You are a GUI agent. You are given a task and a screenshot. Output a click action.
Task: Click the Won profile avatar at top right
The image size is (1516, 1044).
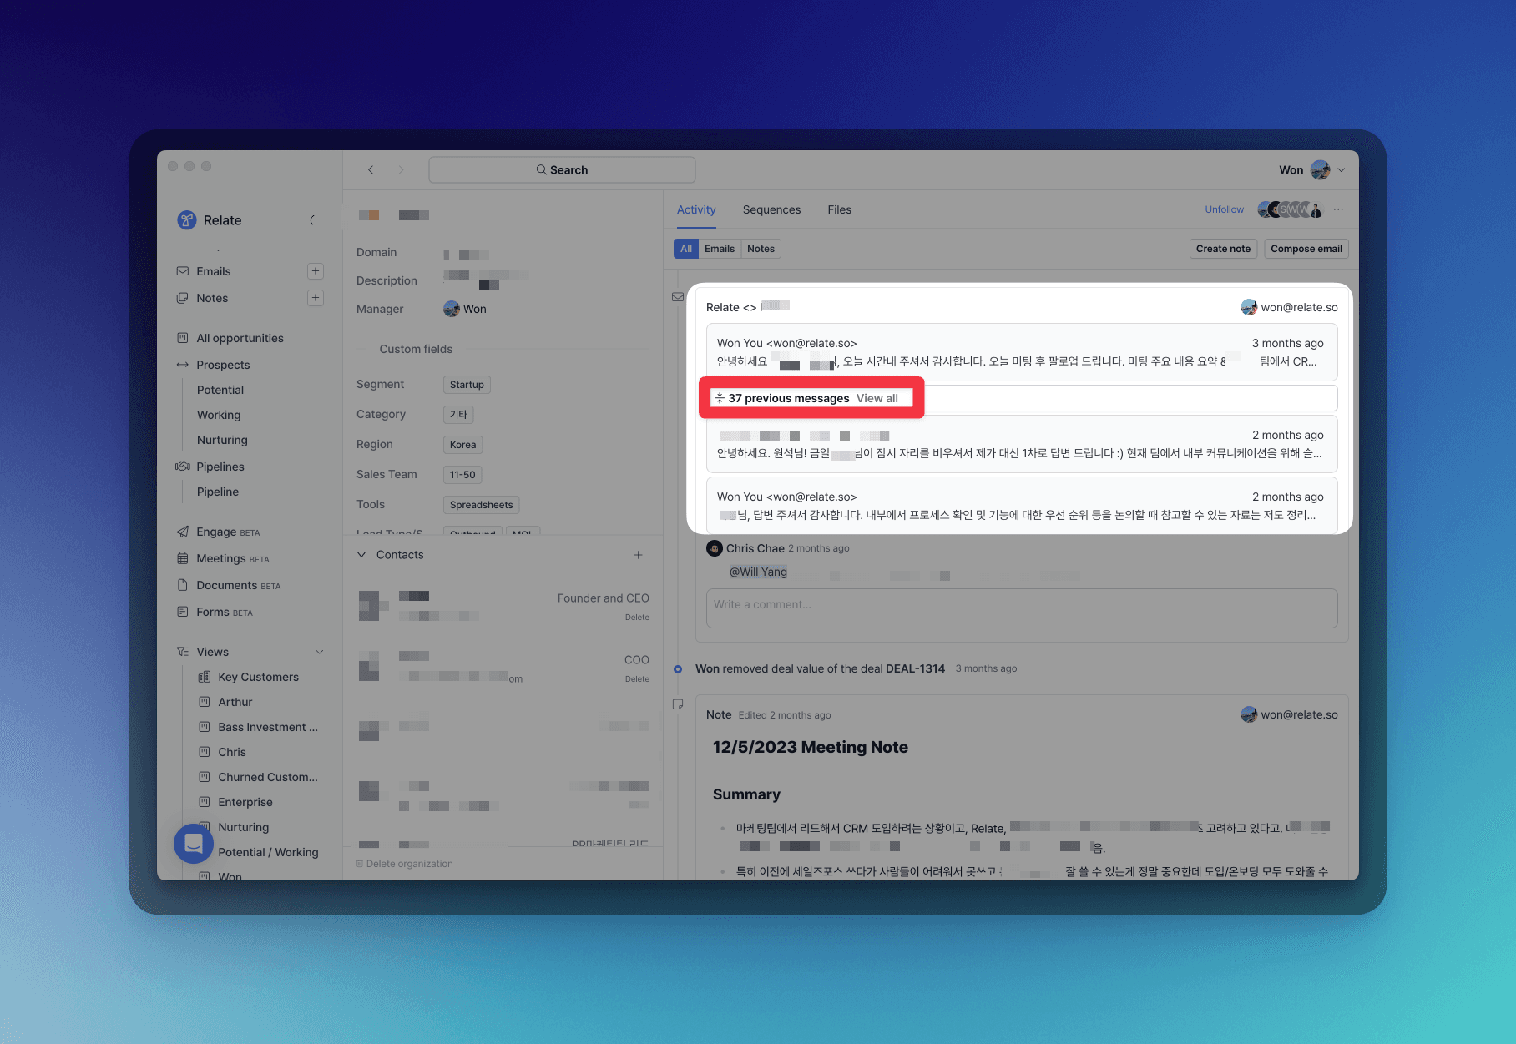[1320, 170]
